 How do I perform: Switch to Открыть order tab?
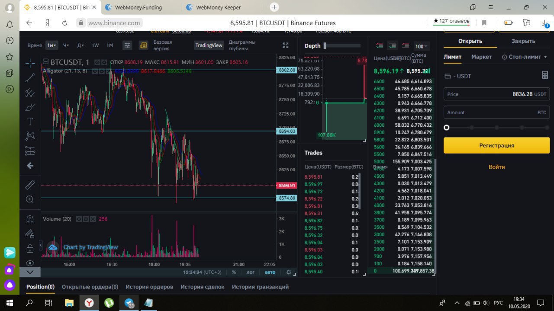(470, 41)
